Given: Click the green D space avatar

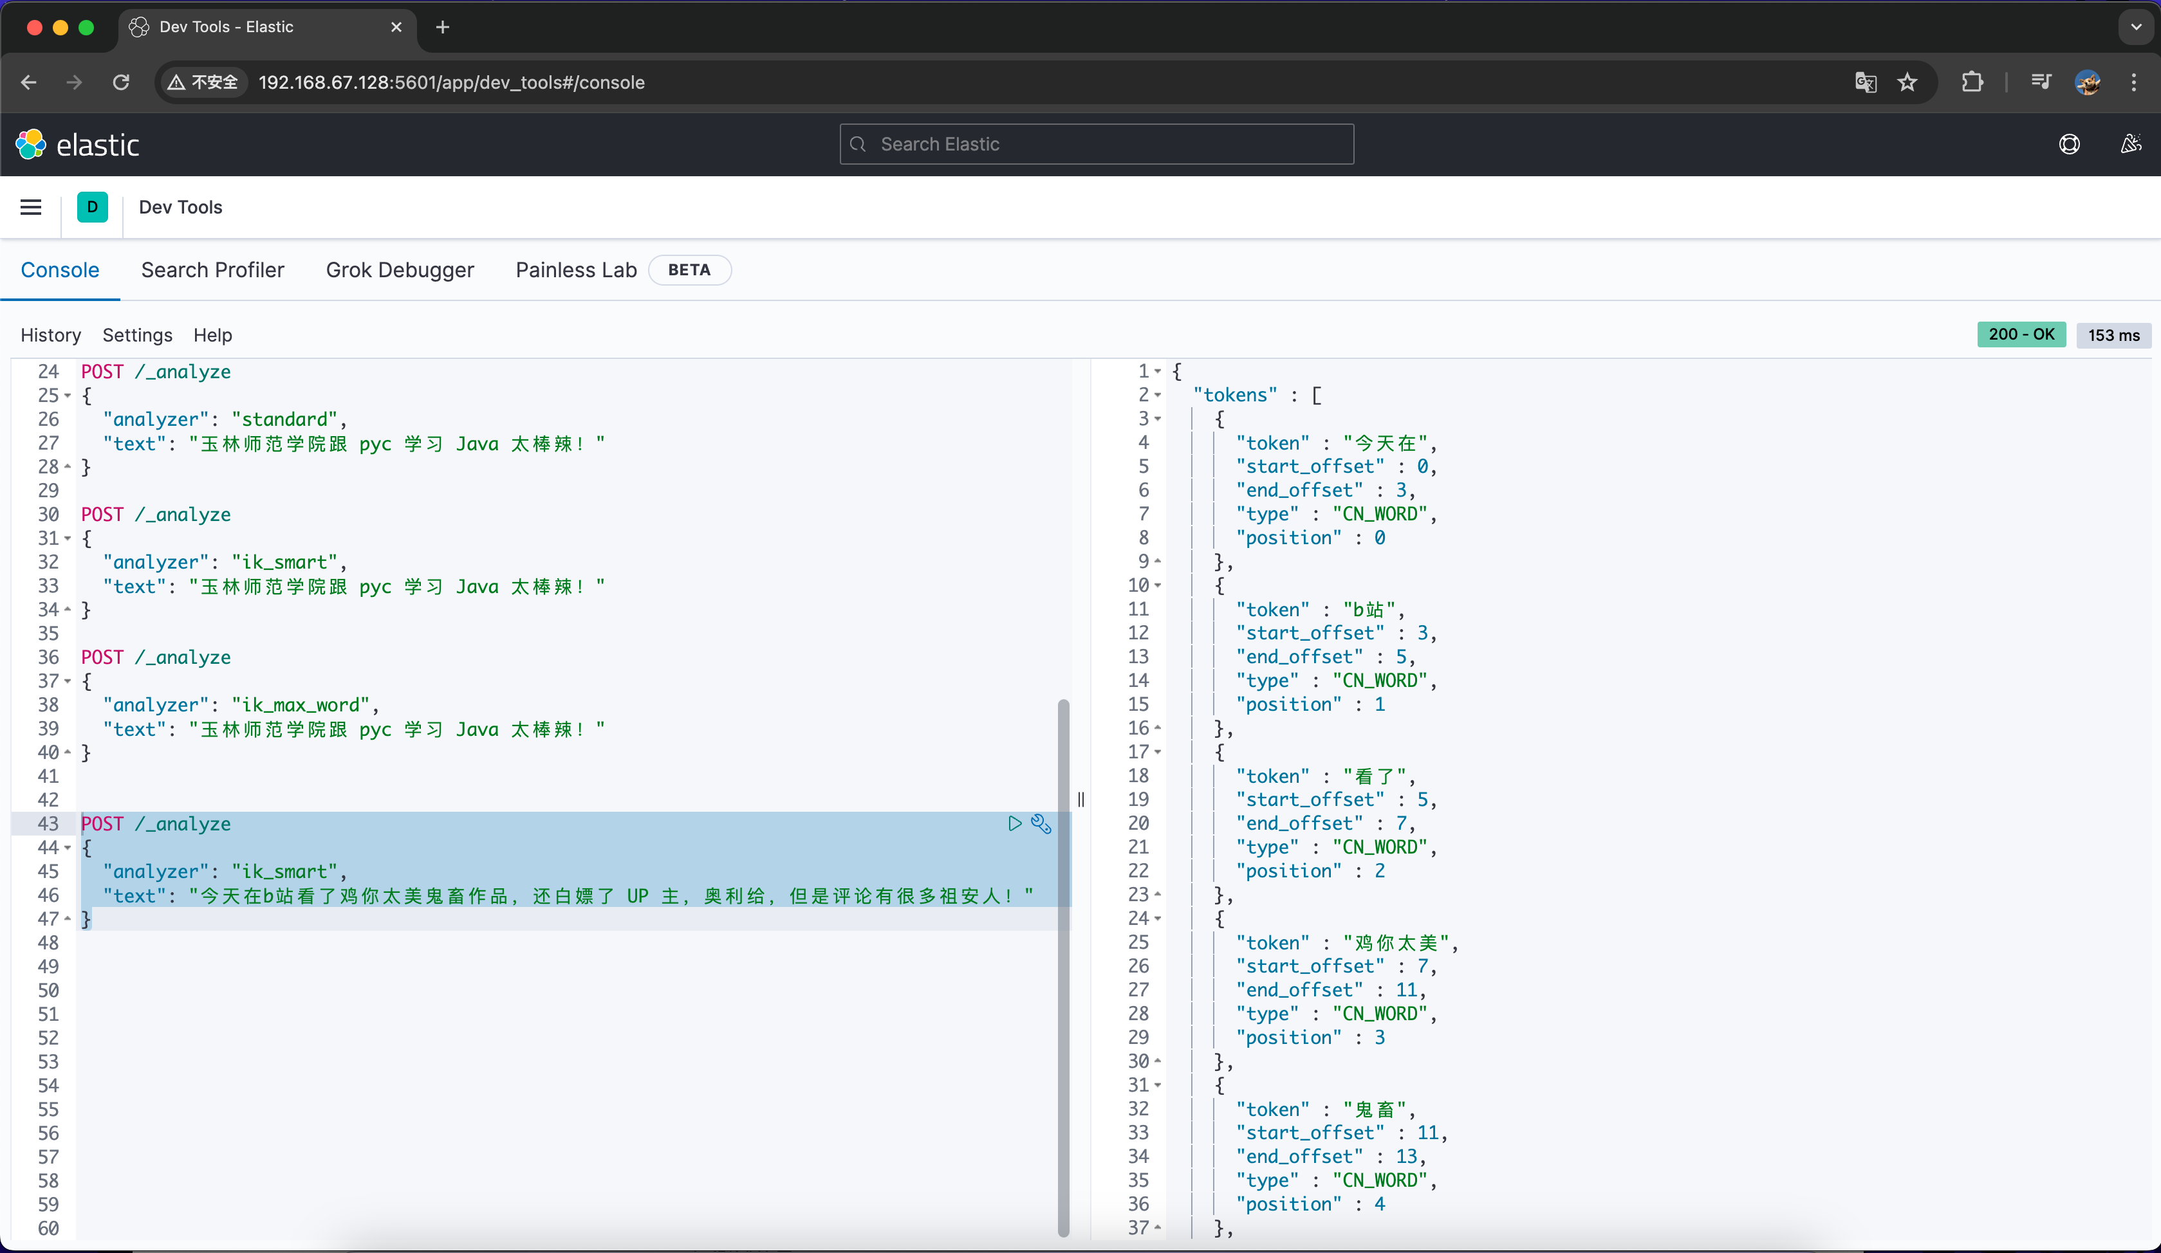Looking at the screenshot, I should [93, 207].
